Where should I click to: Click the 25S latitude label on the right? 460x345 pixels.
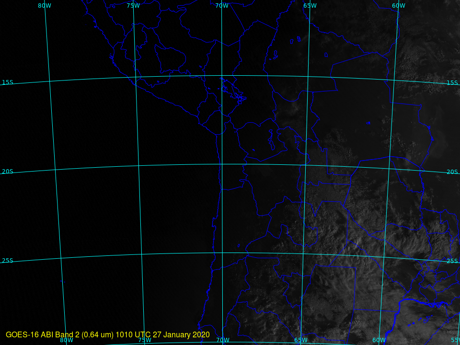[452, 261]
